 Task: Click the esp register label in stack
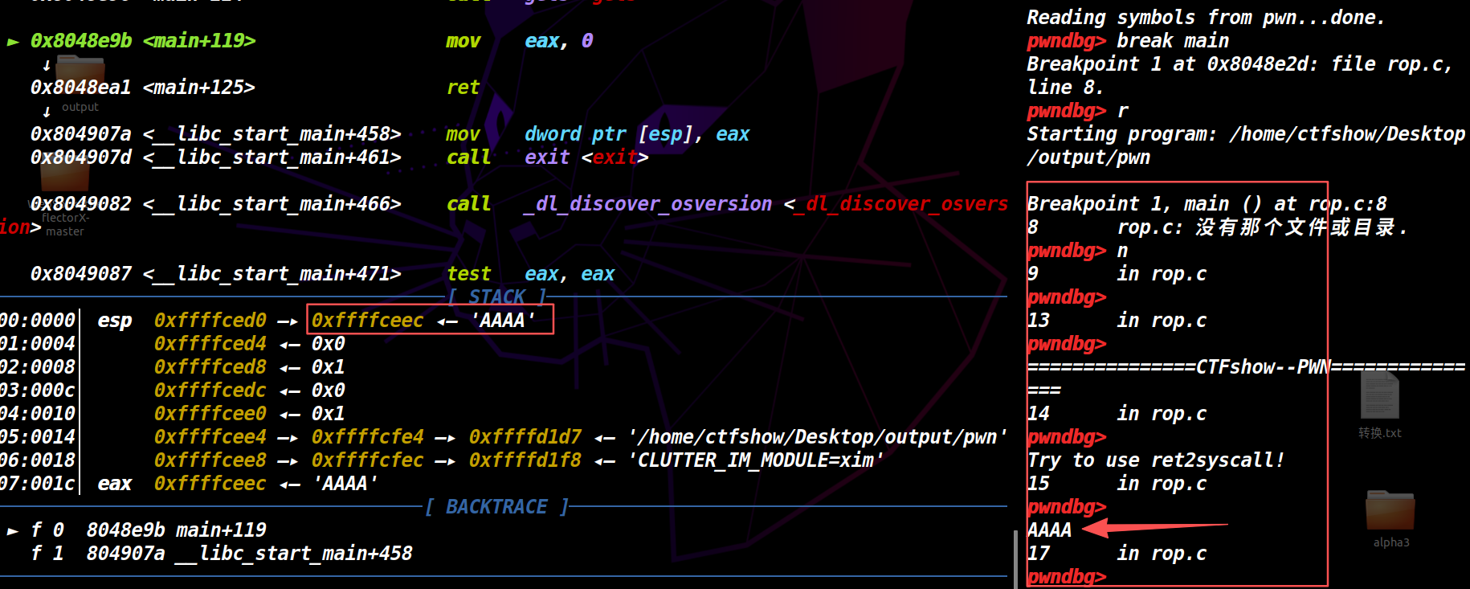115,321
